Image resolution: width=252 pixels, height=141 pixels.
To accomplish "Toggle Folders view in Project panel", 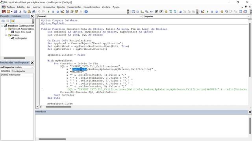I will (13, 21).
